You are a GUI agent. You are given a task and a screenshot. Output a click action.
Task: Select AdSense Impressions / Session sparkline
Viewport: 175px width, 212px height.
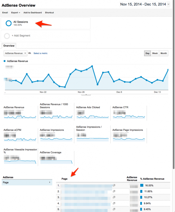[x=93, y=139]
